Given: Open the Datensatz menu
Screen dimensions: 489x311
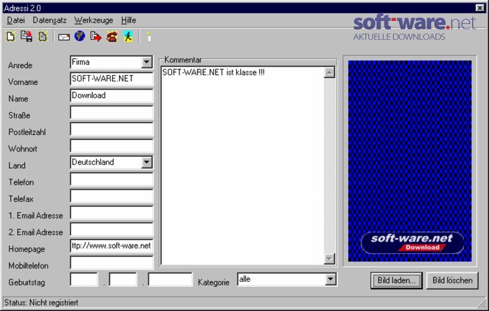Looking at the screenshot, I should point(50,21).
